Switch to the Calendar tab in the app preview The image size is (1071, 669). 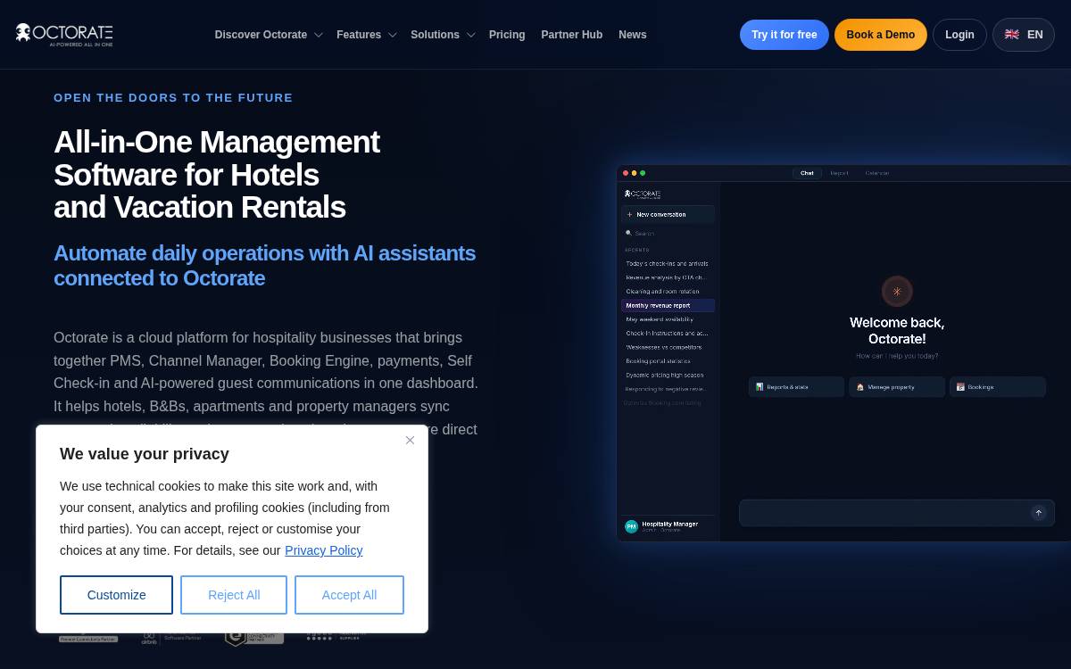[x=877, y=173]
